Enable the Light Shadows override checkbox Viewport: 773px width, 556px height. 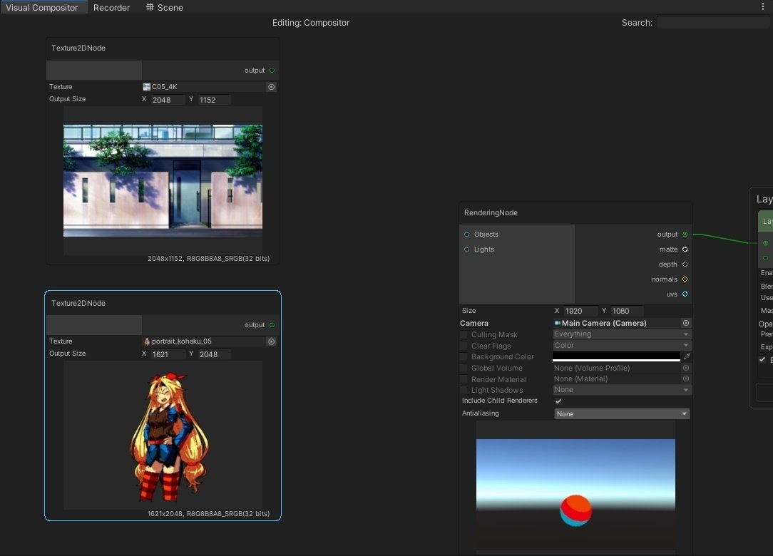(464, 390)
